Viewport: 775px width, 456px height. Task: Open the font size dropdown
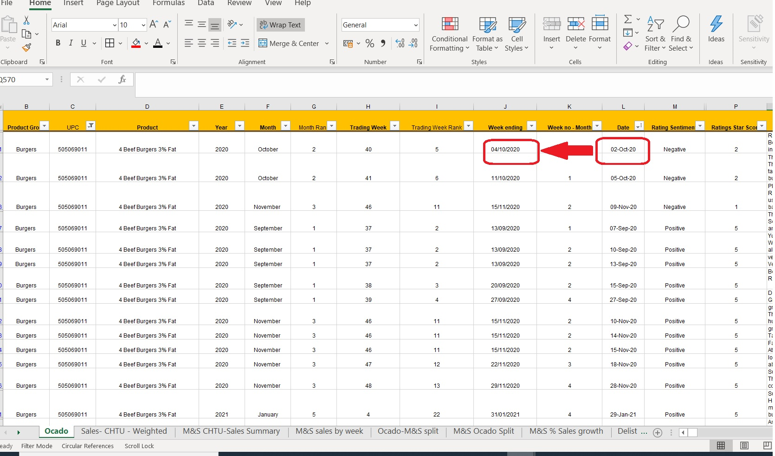(143, 25)
